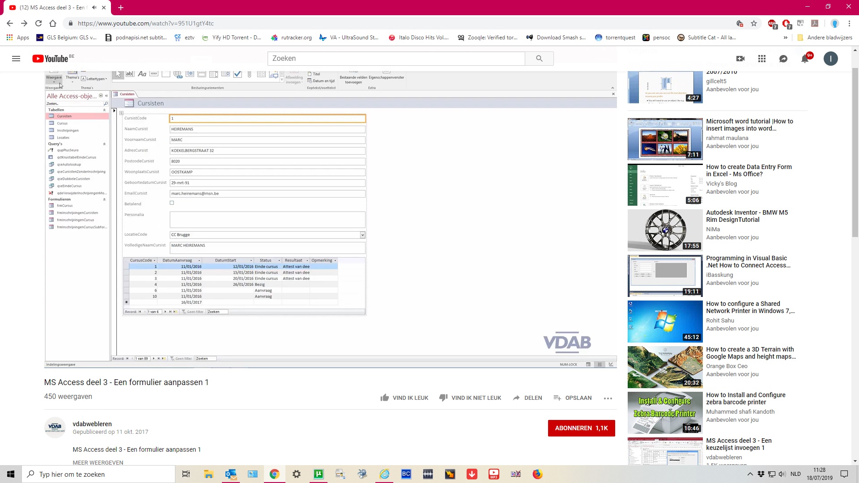
Task: Open the browser home page
Action: (x=53, y=23)
